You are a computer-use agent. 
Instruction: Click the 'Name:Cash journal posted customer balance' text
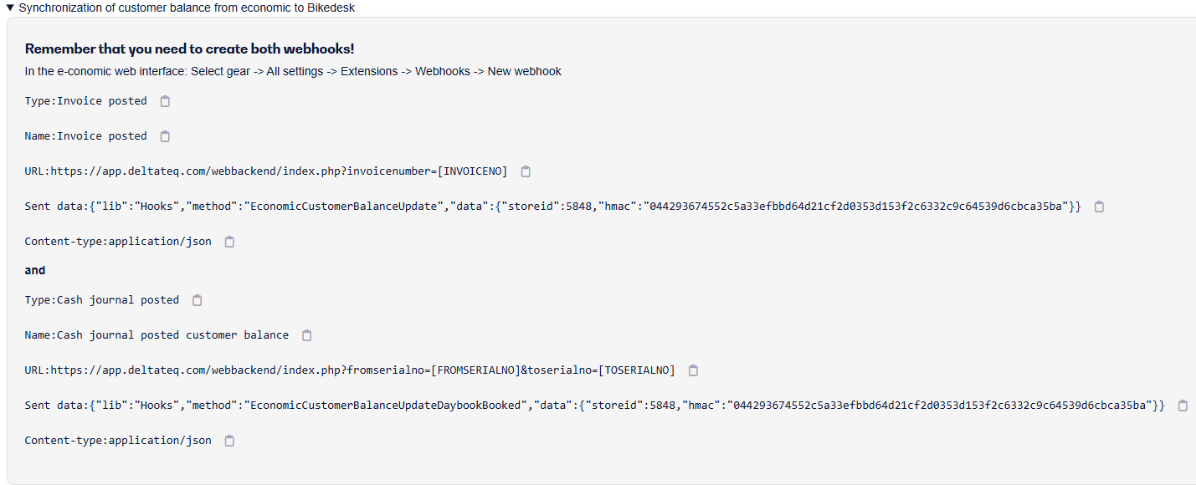[x=157, y=335]
